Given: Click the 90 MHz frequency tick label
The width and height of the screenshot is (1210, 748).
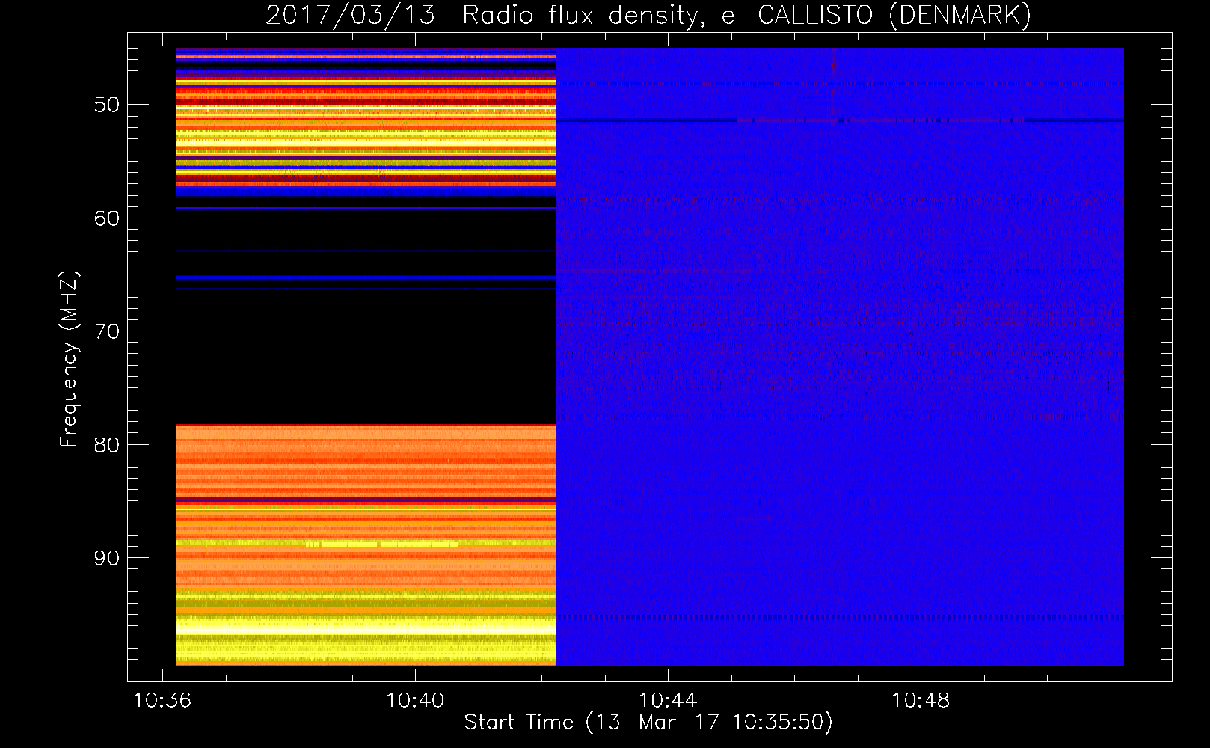Looking at the screenshot, I should pyautogui.click(x=107, y=558).
